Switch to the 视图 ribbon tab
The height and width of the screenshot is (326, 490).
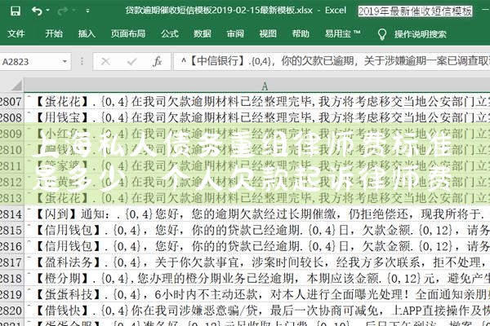pos(268,33)
